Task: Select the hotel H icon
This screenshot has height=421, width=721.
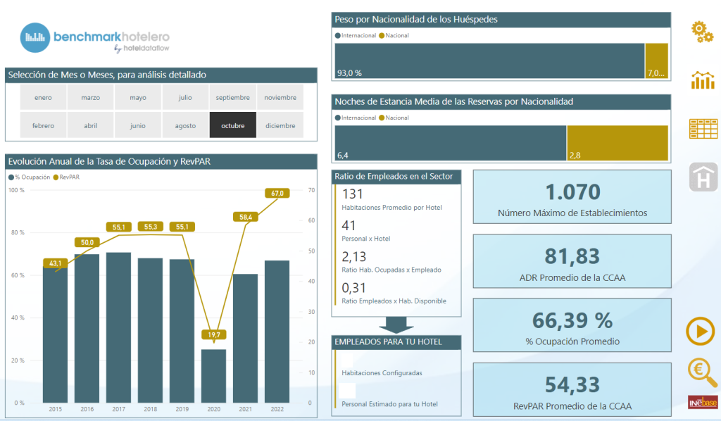Action: (x=703, y=177)
